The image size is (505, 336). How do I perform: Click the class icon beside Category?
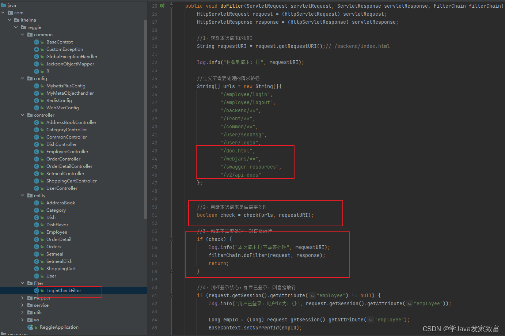[37, 210]
